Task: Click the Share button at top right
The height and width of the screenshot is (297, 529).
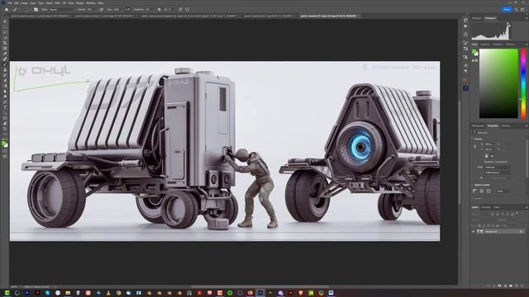Action: (x=507, y=9)
